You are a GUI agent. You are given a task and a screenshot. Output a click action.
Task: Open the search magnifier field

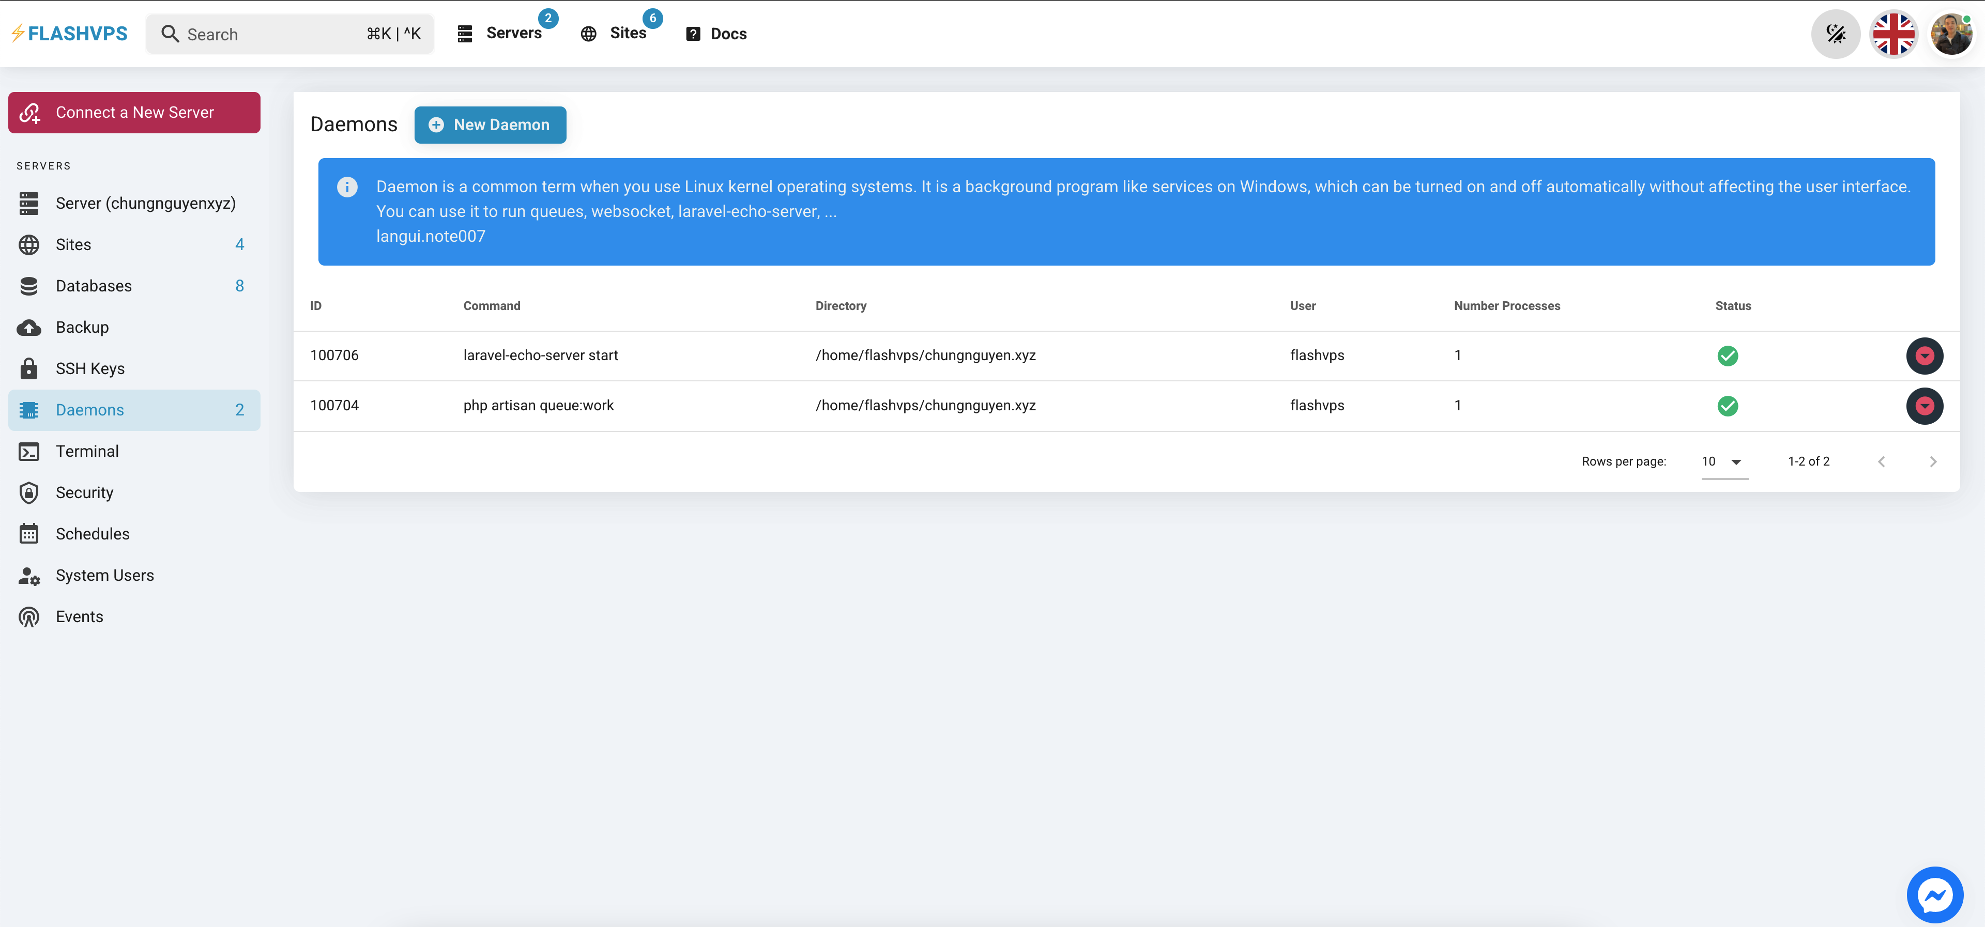[x=171, y=34]
